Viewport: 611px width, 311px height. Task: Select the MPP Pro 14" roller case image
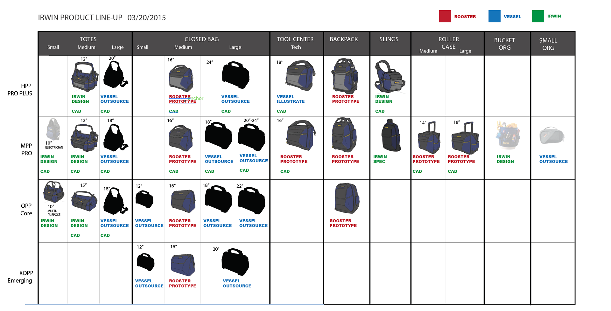pyautogui.click(x=429, y=138)
